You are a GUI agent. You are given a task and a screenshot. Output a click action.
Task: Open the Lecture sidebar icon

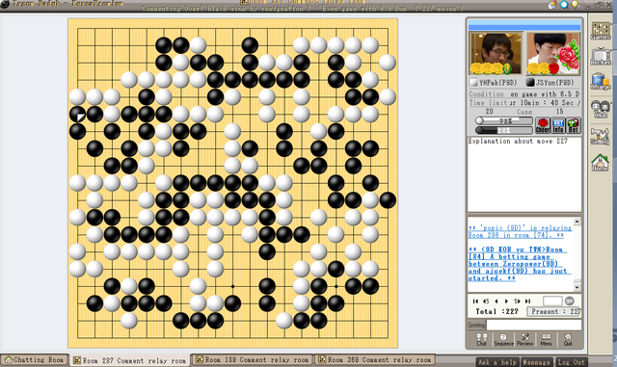[601, 57]
